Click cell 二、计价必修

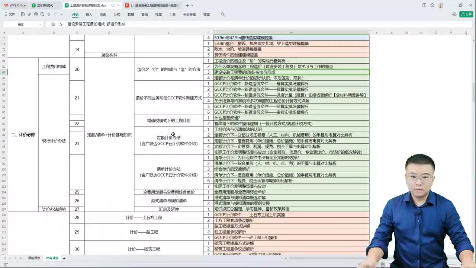click(23, 135)
